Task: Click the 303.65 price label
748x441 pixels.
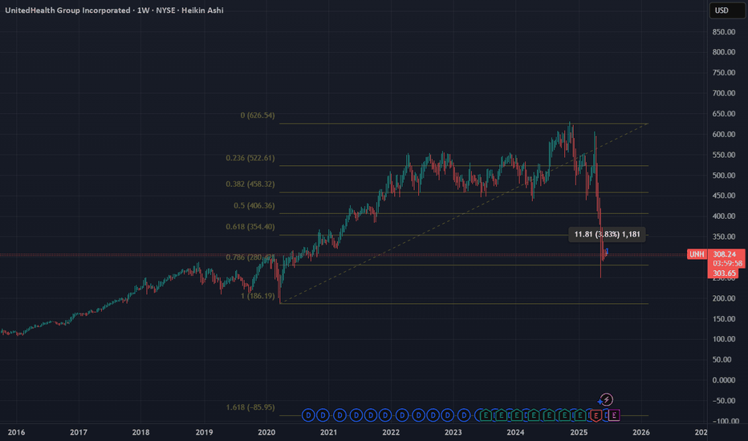Action: pos(724,273)
